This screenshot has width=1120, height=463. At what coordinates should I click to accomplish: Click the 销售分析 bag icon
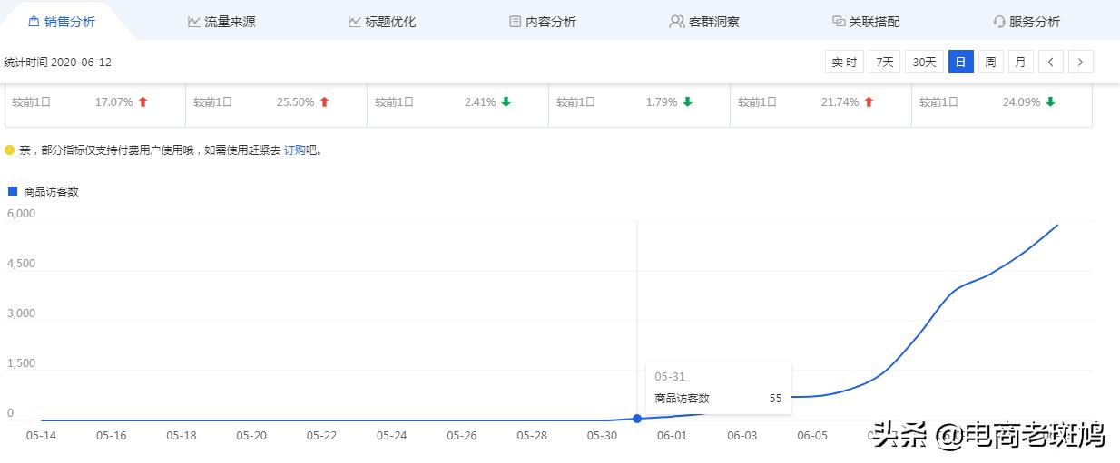pyautogui.click(x=33, y=21)
